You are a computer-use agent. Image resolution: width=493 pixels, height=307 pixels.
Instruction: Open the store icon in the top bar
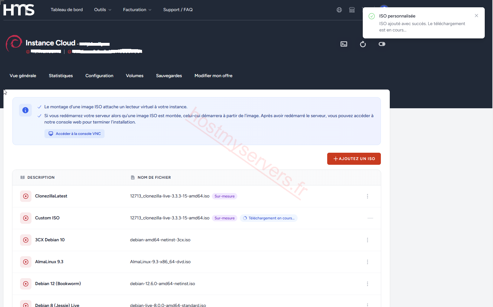[352, 10]
